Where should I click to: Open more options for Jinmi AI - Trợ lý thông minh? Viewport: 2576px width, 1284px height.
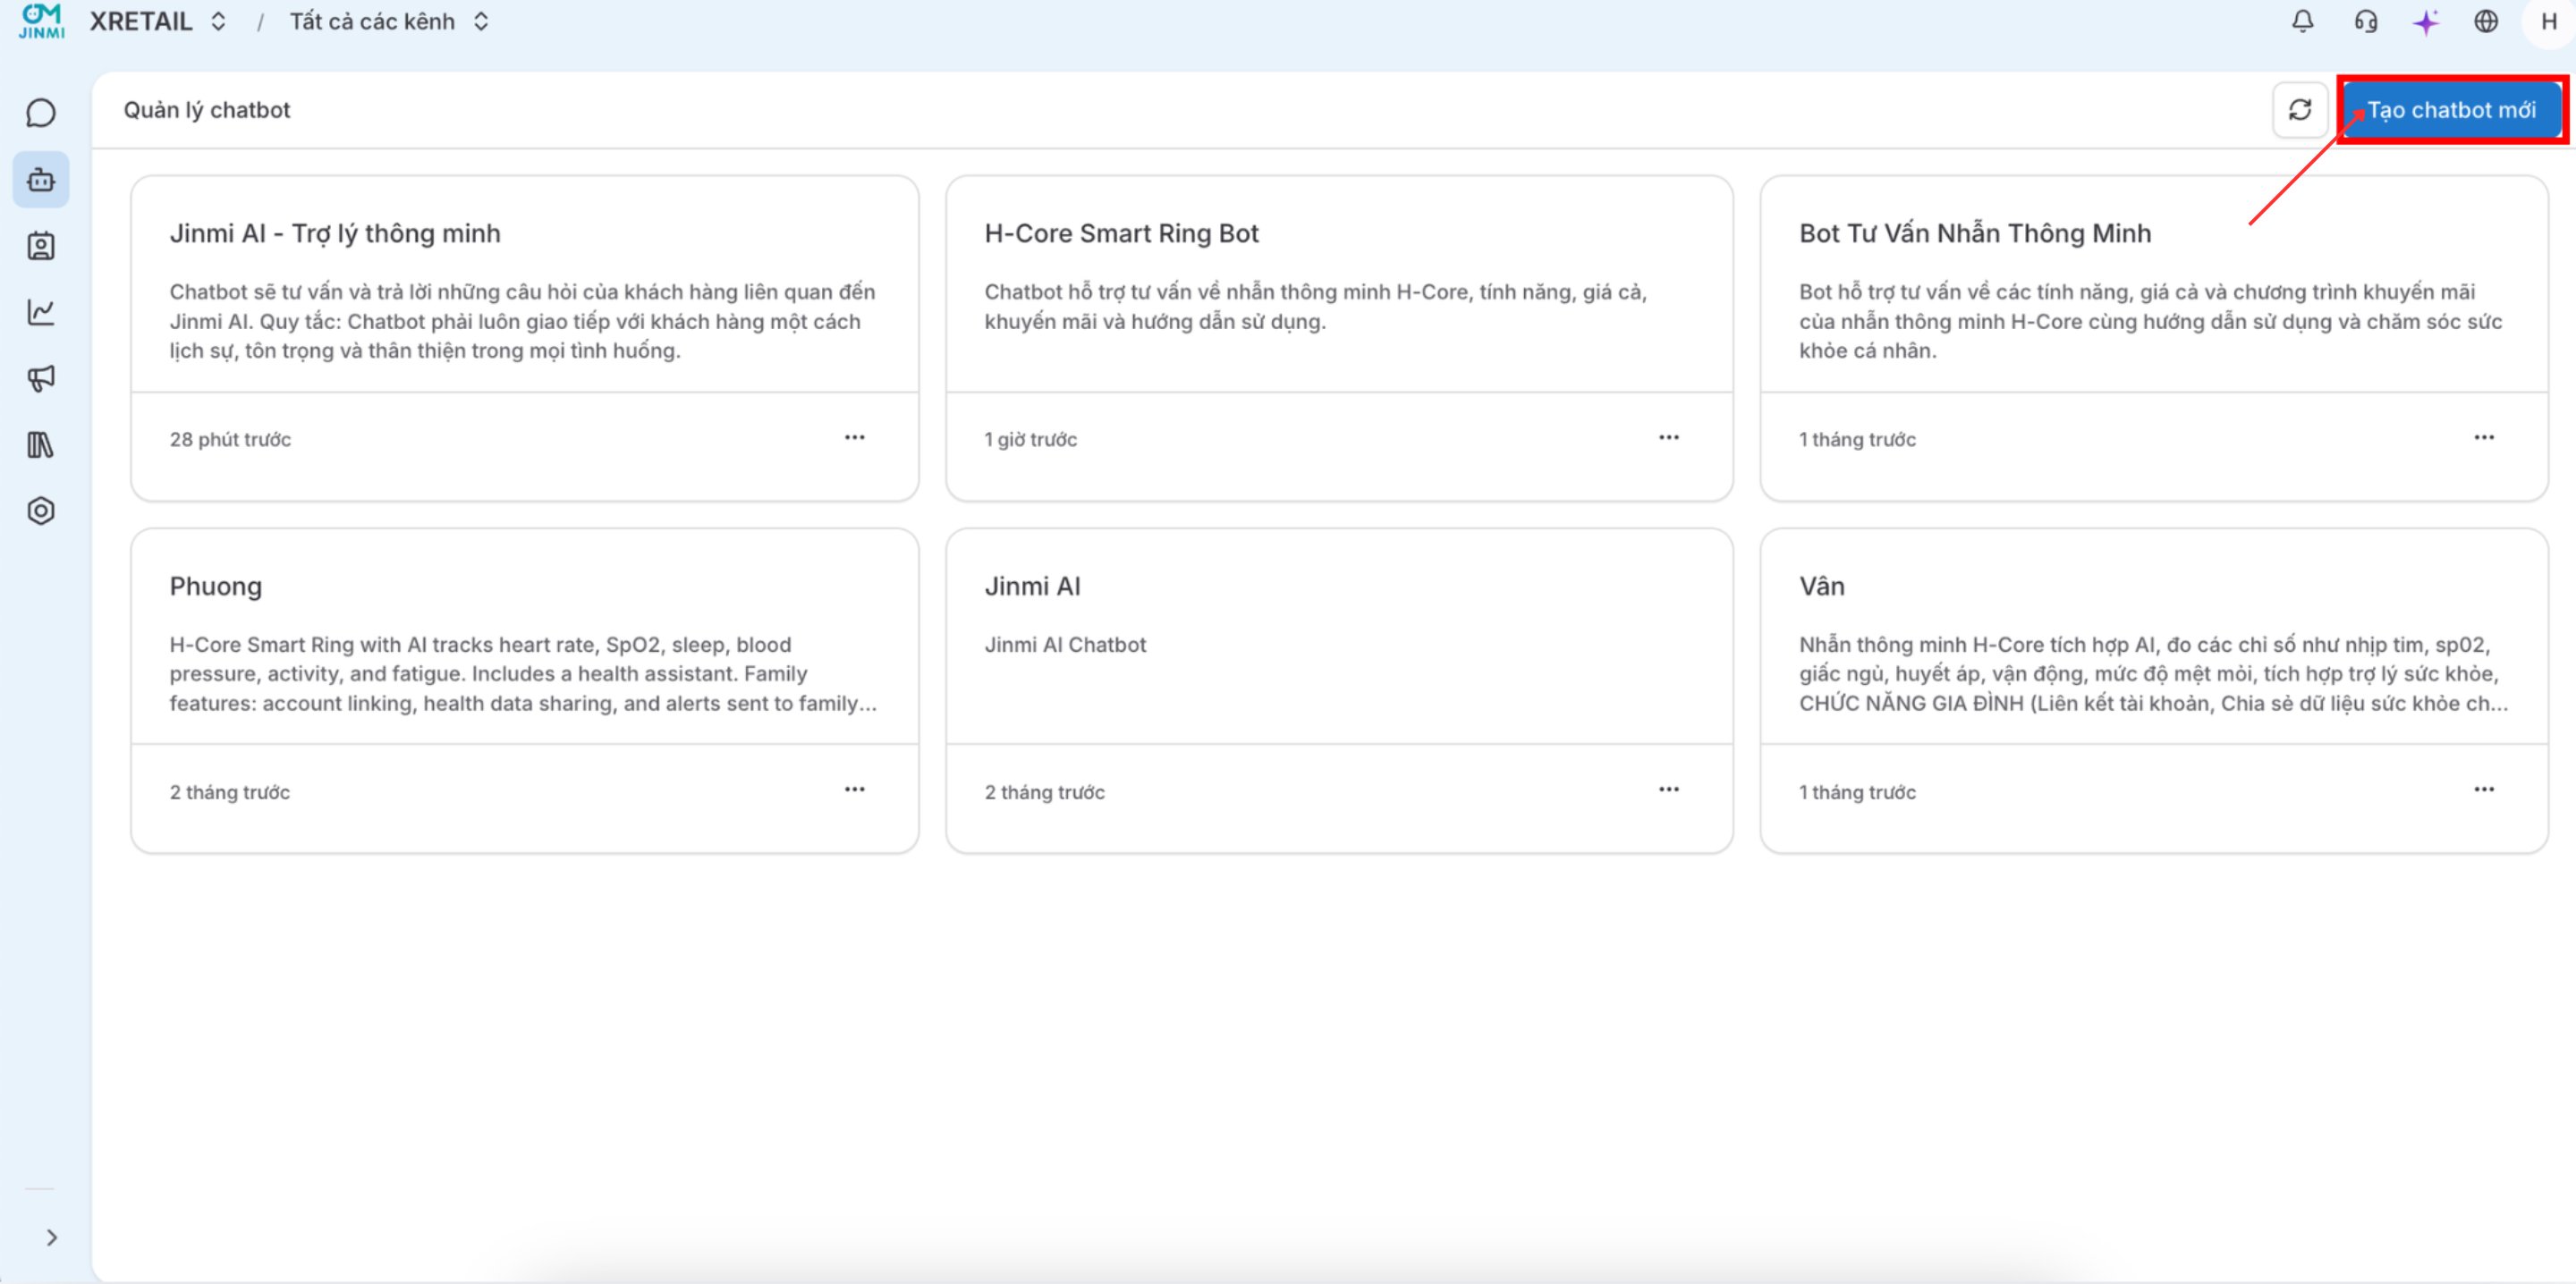click(x=854, y=438)
